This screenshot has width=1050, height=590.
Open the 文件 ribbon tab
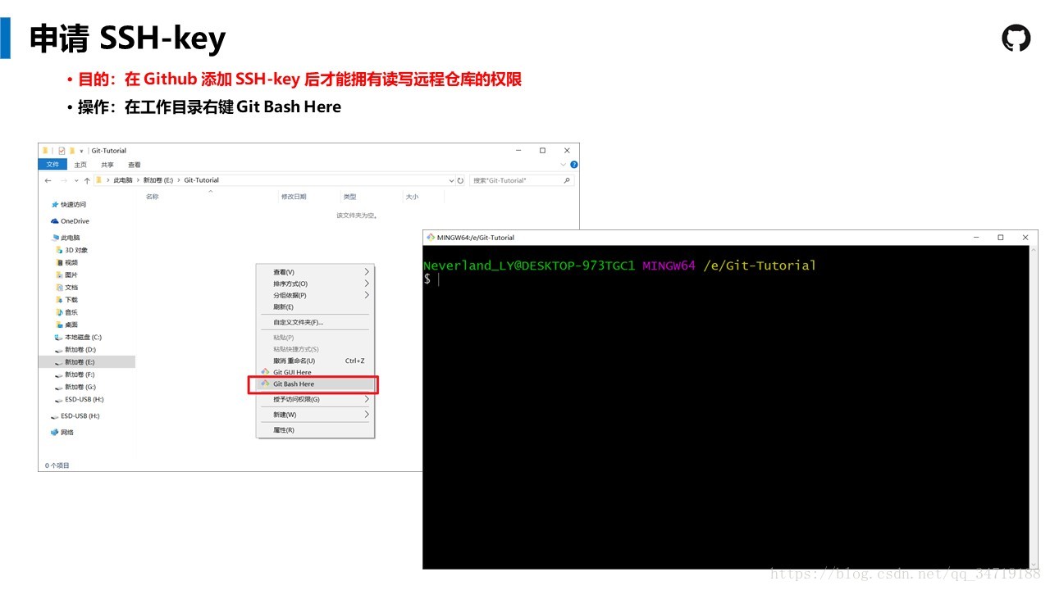(x=52, y=165)
